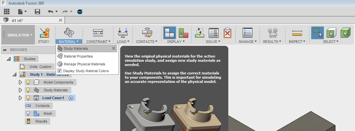This screenshot has height=131, width=355.
Task: Collapse the Study 1 - Static Stress node
Action: (x=14, y=74)
